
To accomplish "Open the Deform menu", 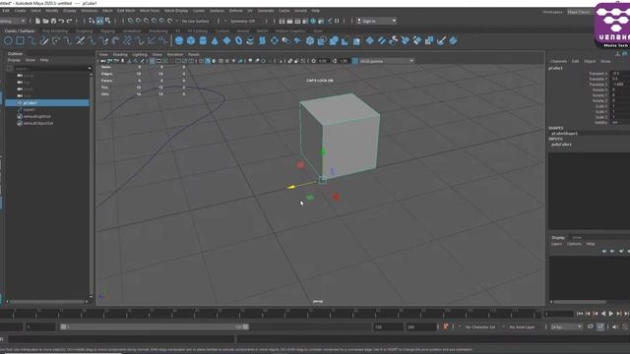I will click(x=236, y=11).
